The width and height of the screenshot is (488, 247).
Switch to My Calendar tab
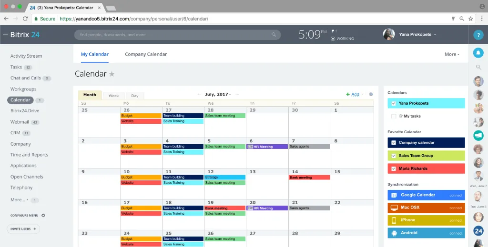(95, 54)
